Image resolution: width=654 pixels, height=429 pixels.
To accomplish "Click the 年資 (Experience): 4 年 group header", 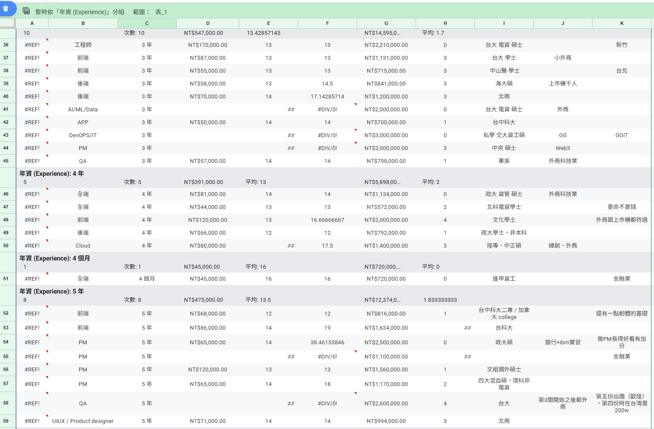I will (x=52, y=174).
